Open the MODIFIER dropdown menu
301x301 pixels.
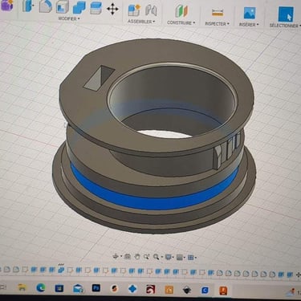[69, 18]
